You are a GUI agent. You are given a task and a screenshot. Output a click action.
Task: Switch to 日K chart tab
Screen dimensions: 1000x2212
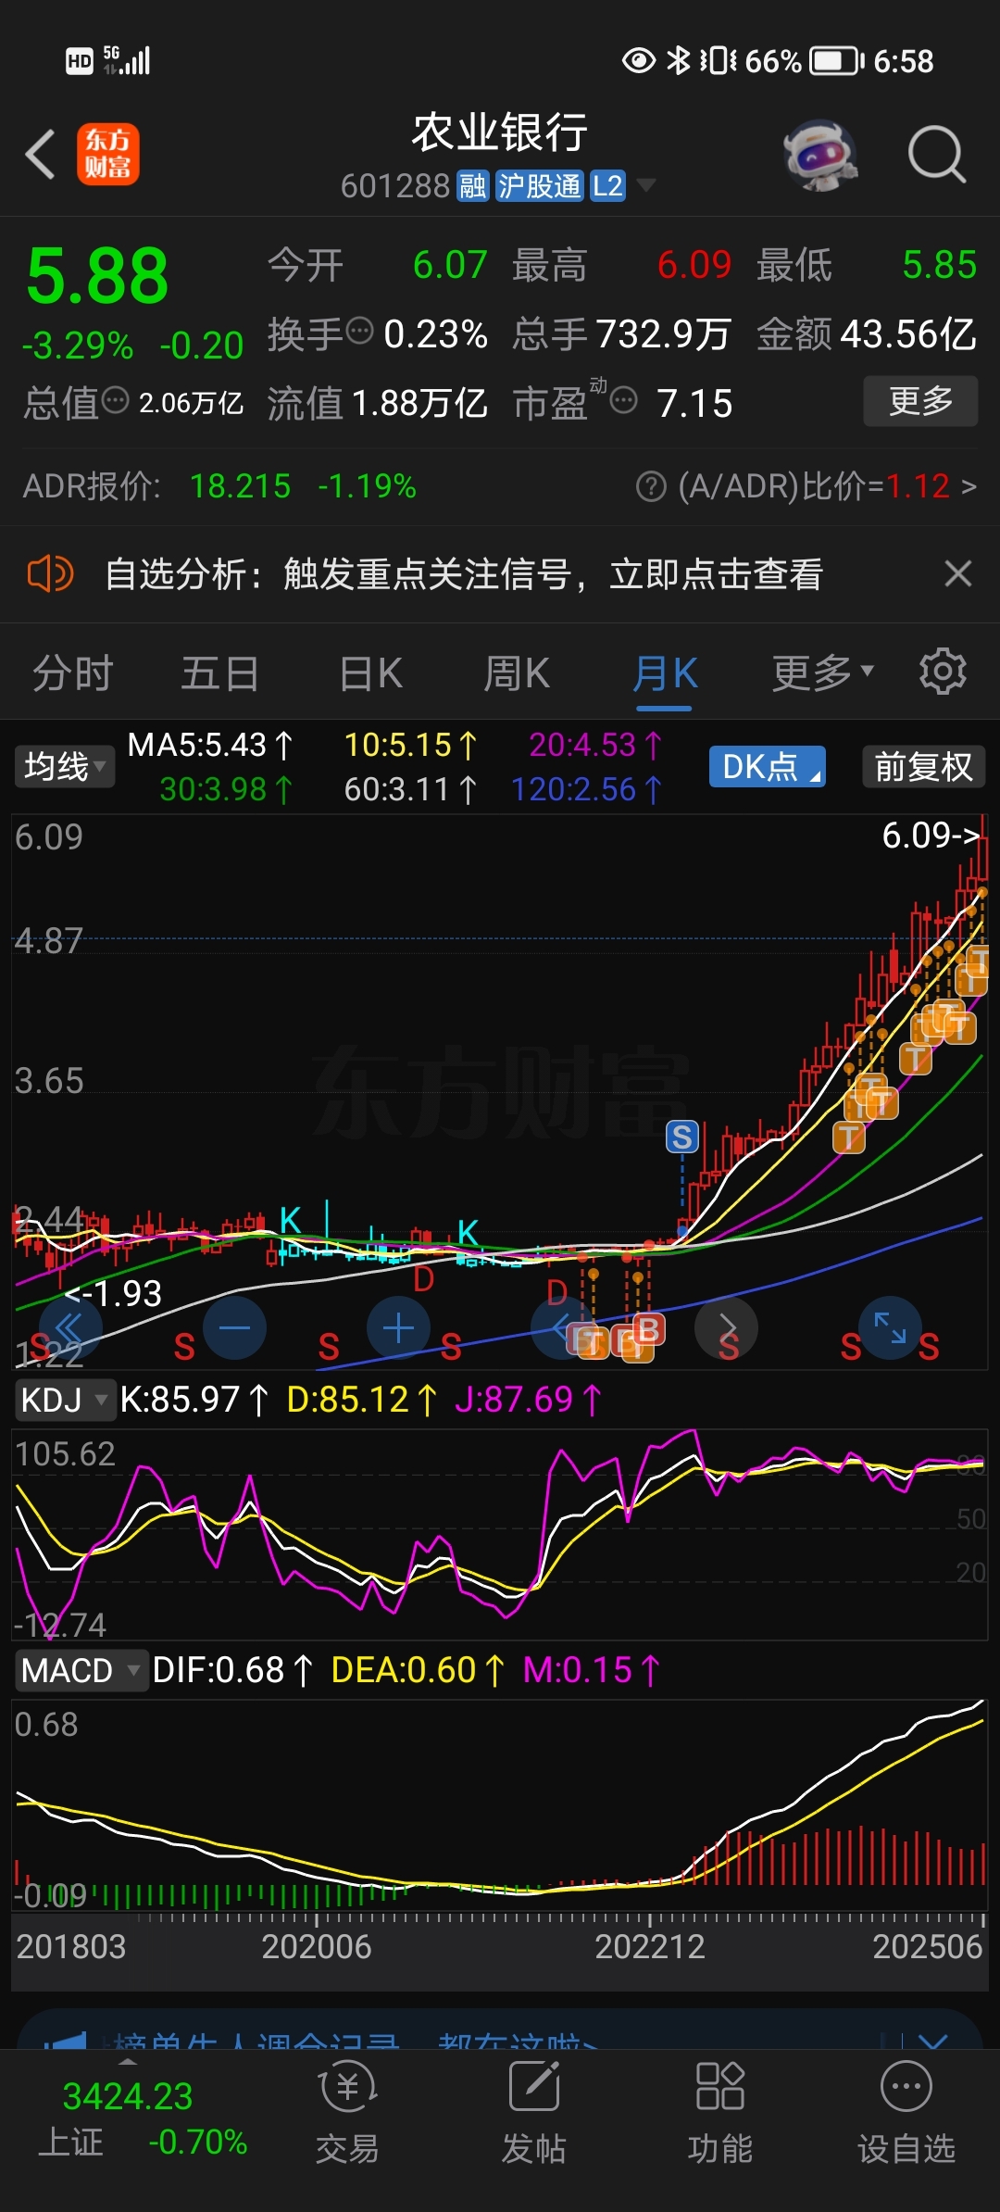(370, 673)
